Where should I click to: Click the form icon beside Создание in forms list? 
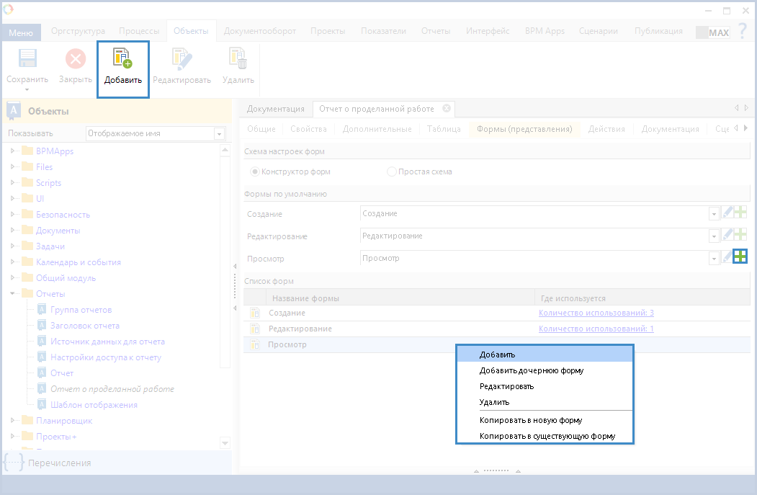[255, 313]
